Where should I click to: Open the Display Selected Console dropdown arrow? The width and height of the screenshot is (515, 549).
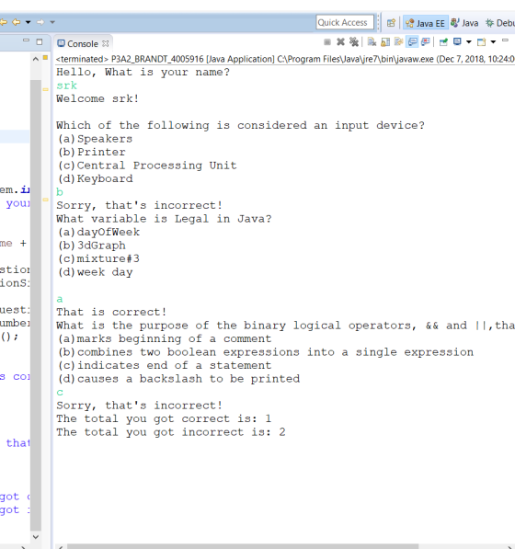coord(468,42)
